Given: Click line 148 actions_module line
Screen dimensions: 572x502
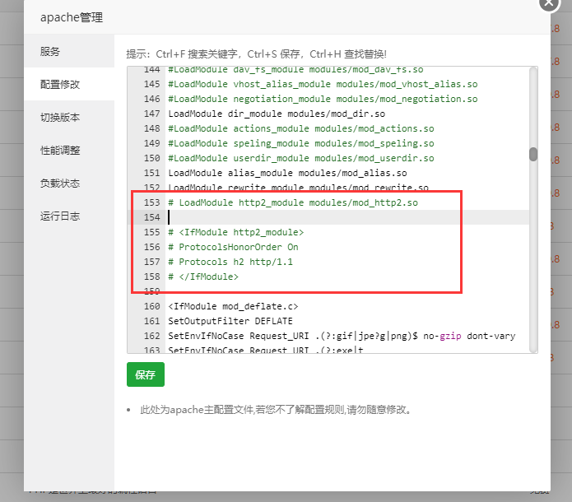Looking at the screenshot, I should click(x=301, y=128).
